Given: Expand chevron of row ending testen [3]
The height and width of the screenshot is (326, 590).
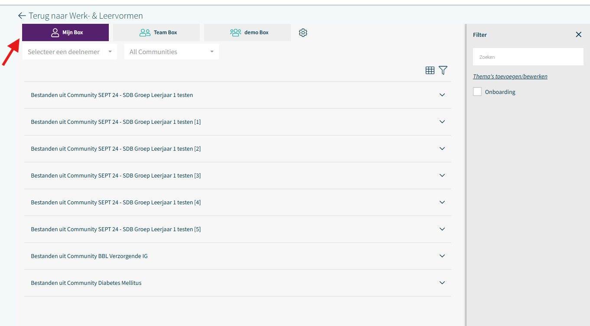Looking at the screenshot, I should tap(442, 175).
